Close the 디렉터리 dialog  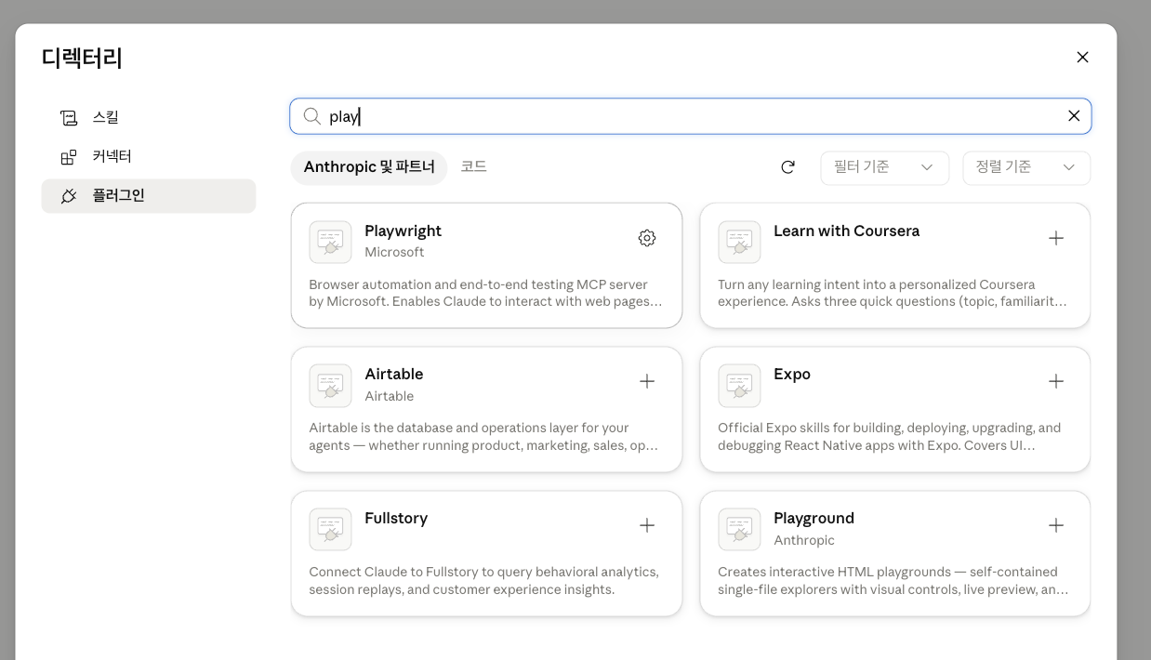click(x=1082, y=57)
